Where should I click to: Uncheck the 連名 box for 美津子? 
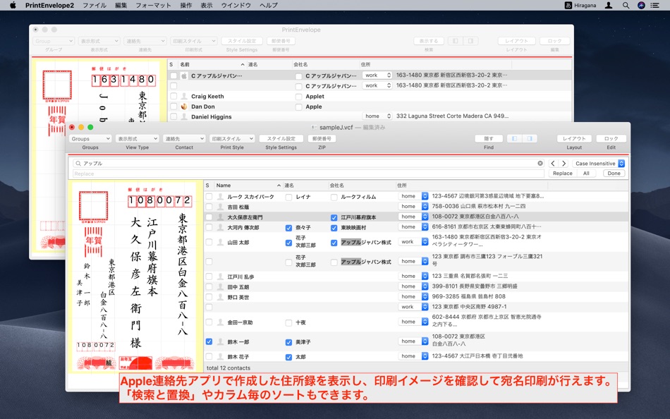(288, 342)
